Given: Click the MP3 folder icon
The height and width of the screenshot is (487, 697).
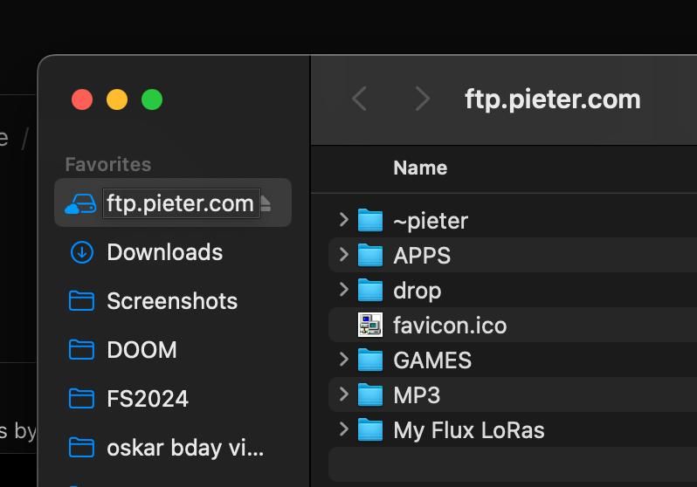Looking at the screenshot, I should [x=370, y=395].
